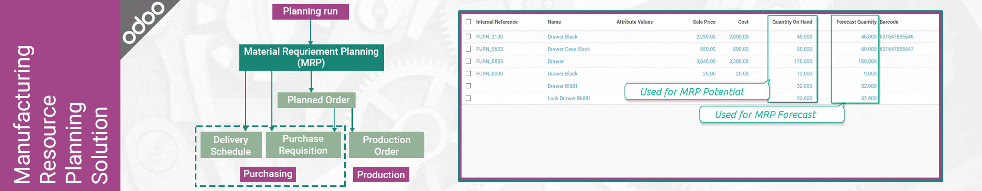Open the Lock Drawer Bk891 product

tap(569, 98)
